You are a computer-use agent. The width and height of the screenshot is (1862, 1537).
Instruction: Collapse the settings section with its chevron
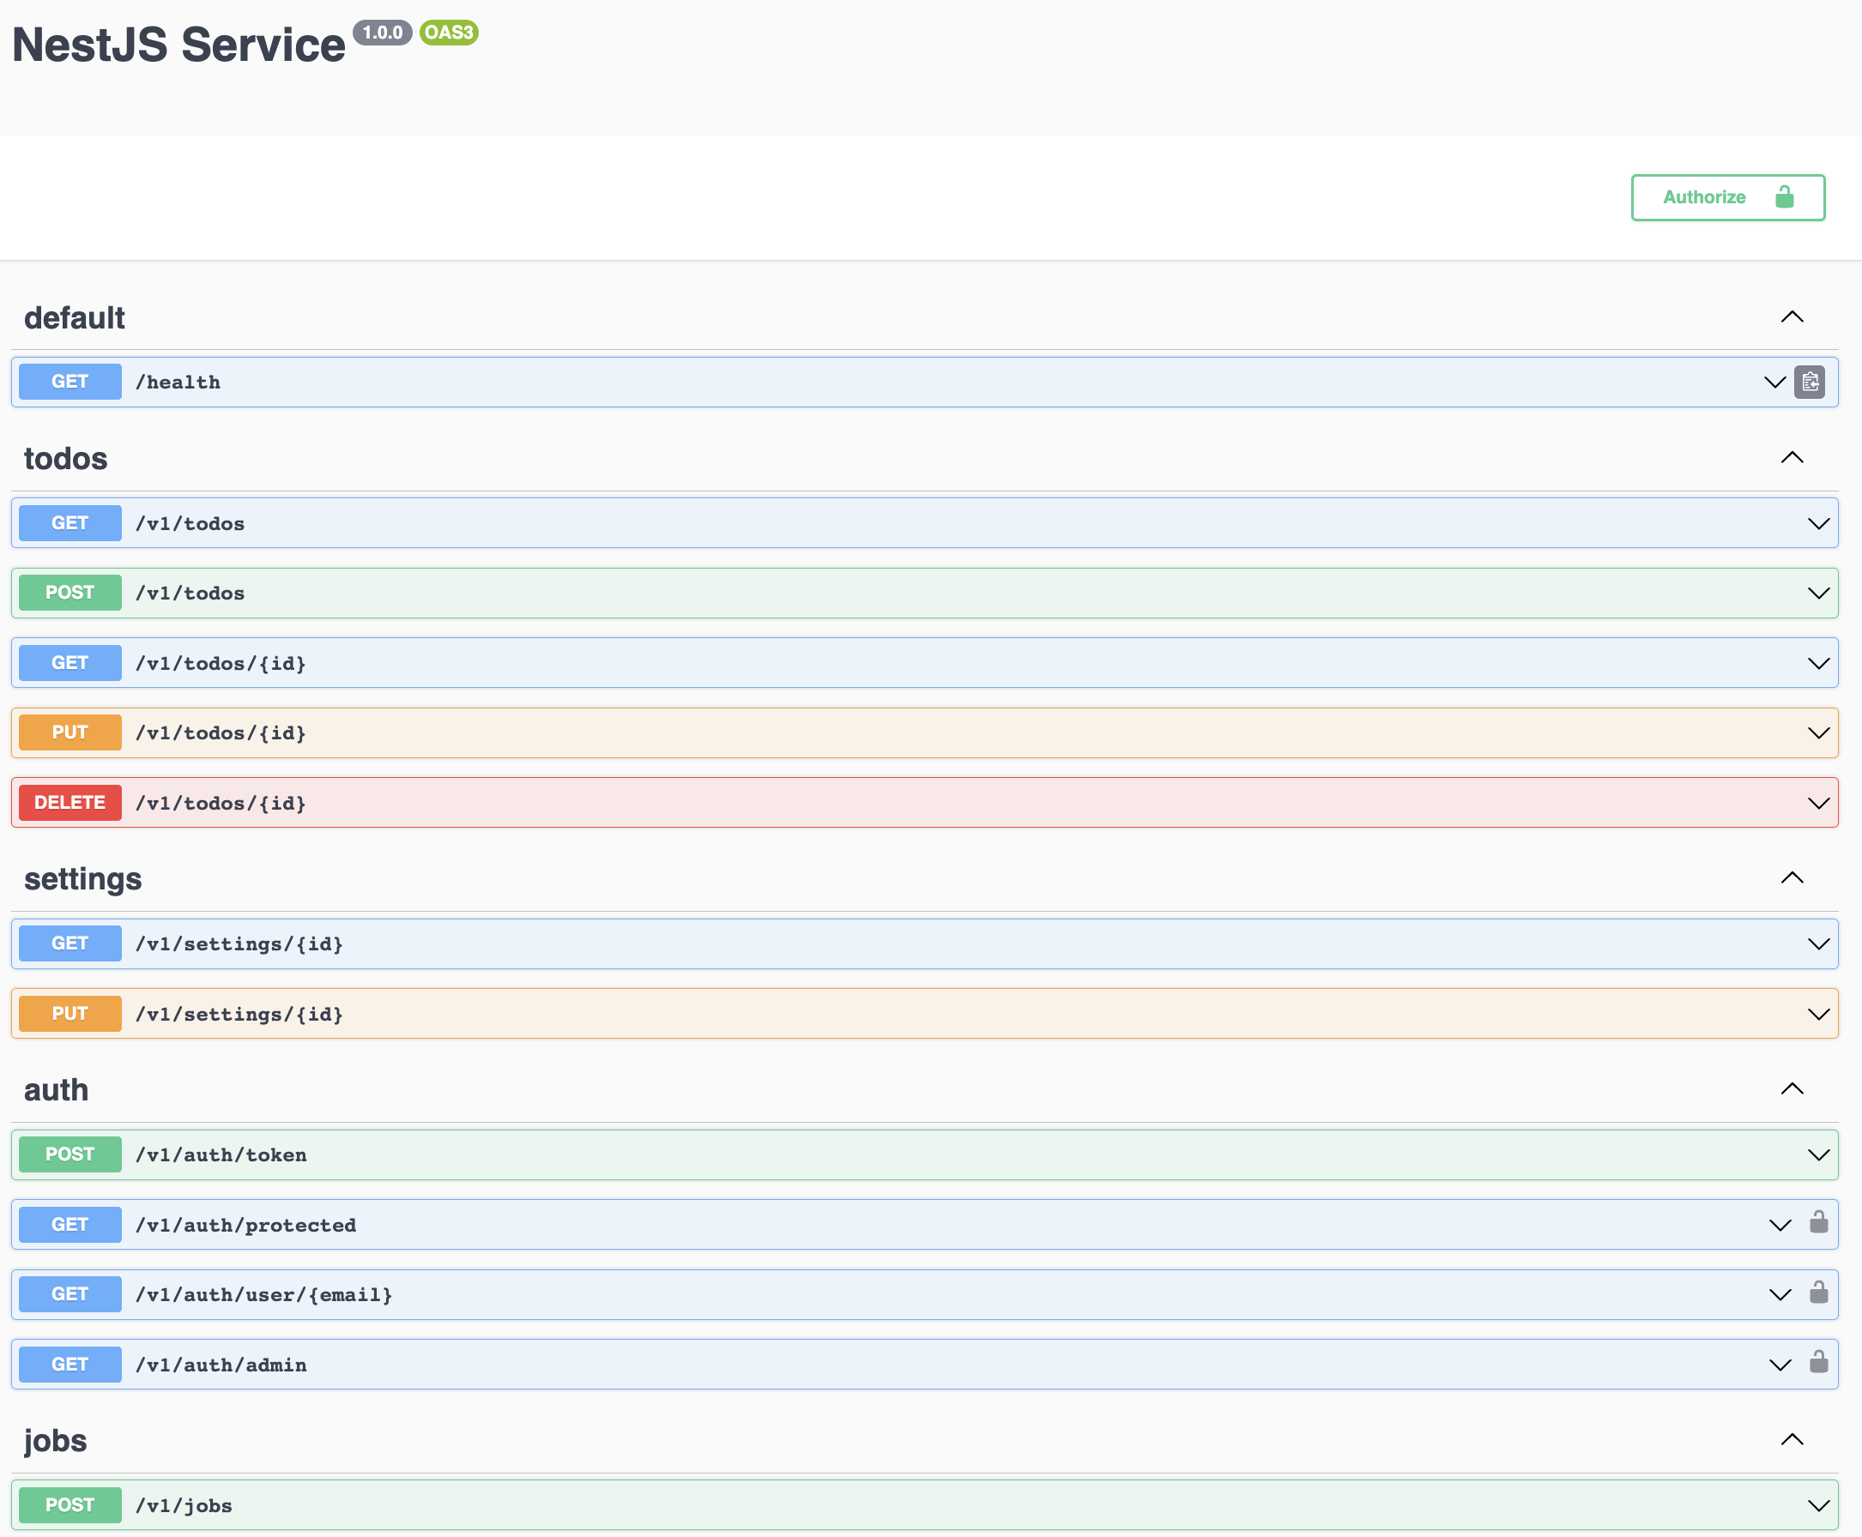coord(1791,878)
